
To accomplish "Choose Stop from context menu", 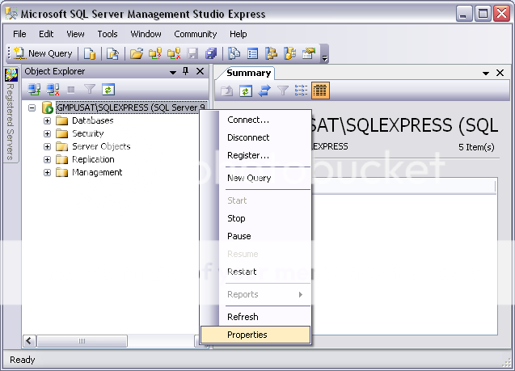I will coord(255,218).
